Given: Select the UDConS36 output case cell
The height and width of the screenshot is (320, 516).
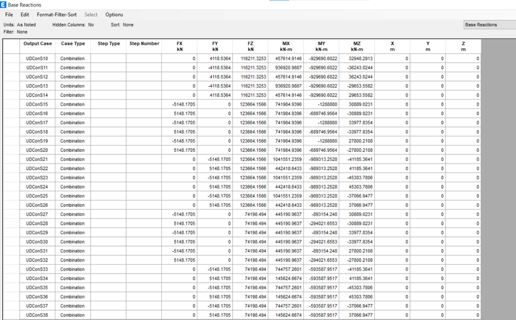Looking at the screenshot, I should pyautogui.click(x=37, y=297).
